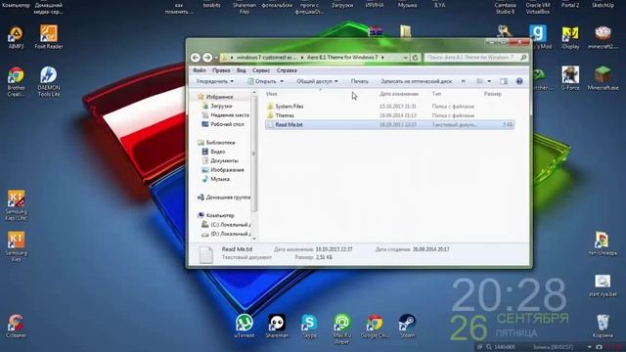Open Загрузки in the favorites list
Viewport: 626px width, 352px height.
pos(221,107)
